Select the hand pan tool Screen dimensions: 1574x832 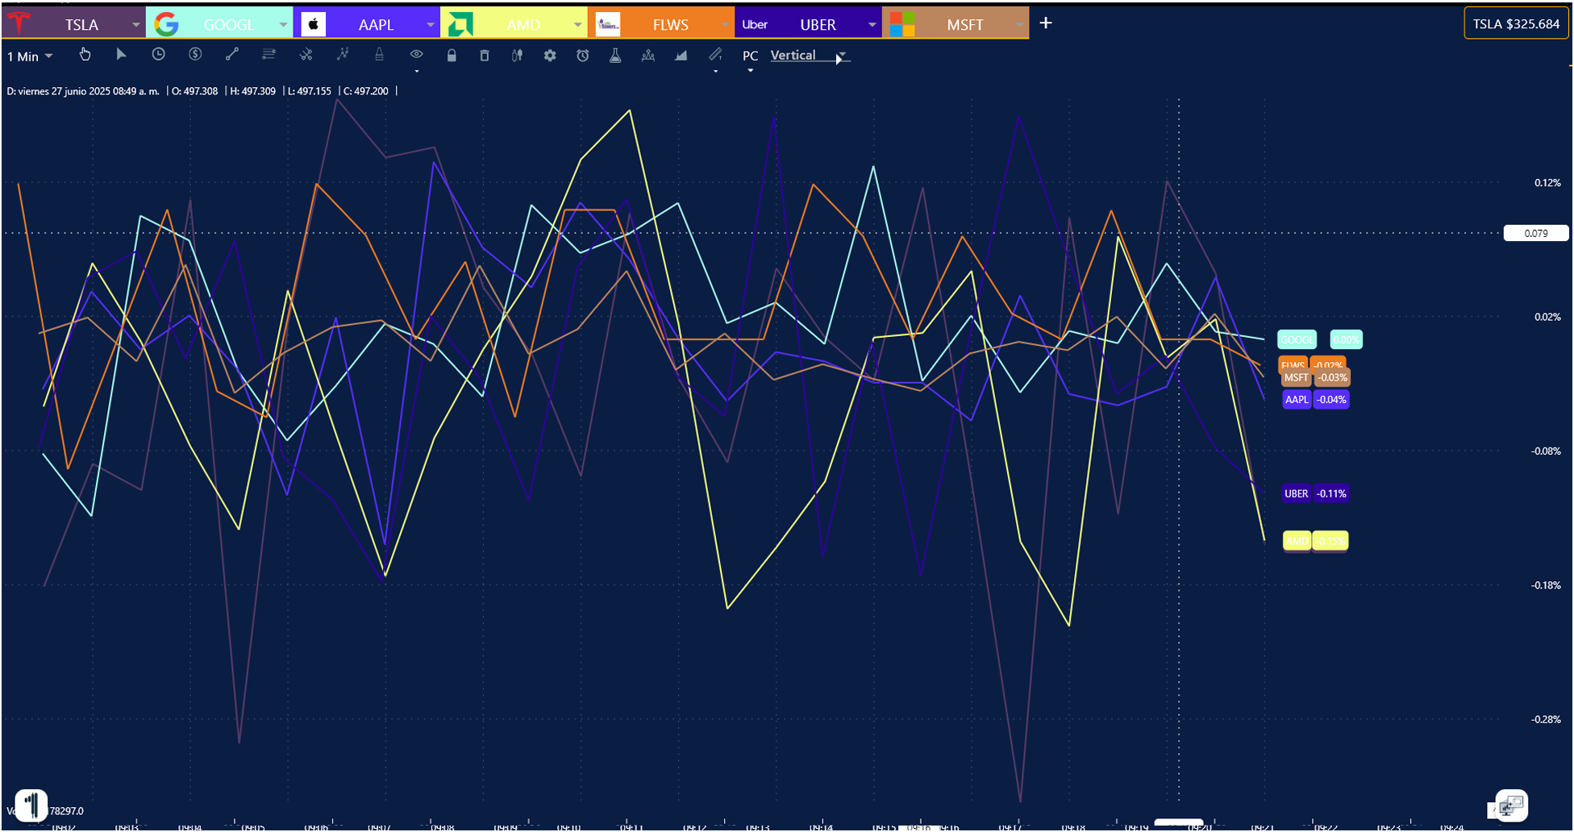coord(85,55)
